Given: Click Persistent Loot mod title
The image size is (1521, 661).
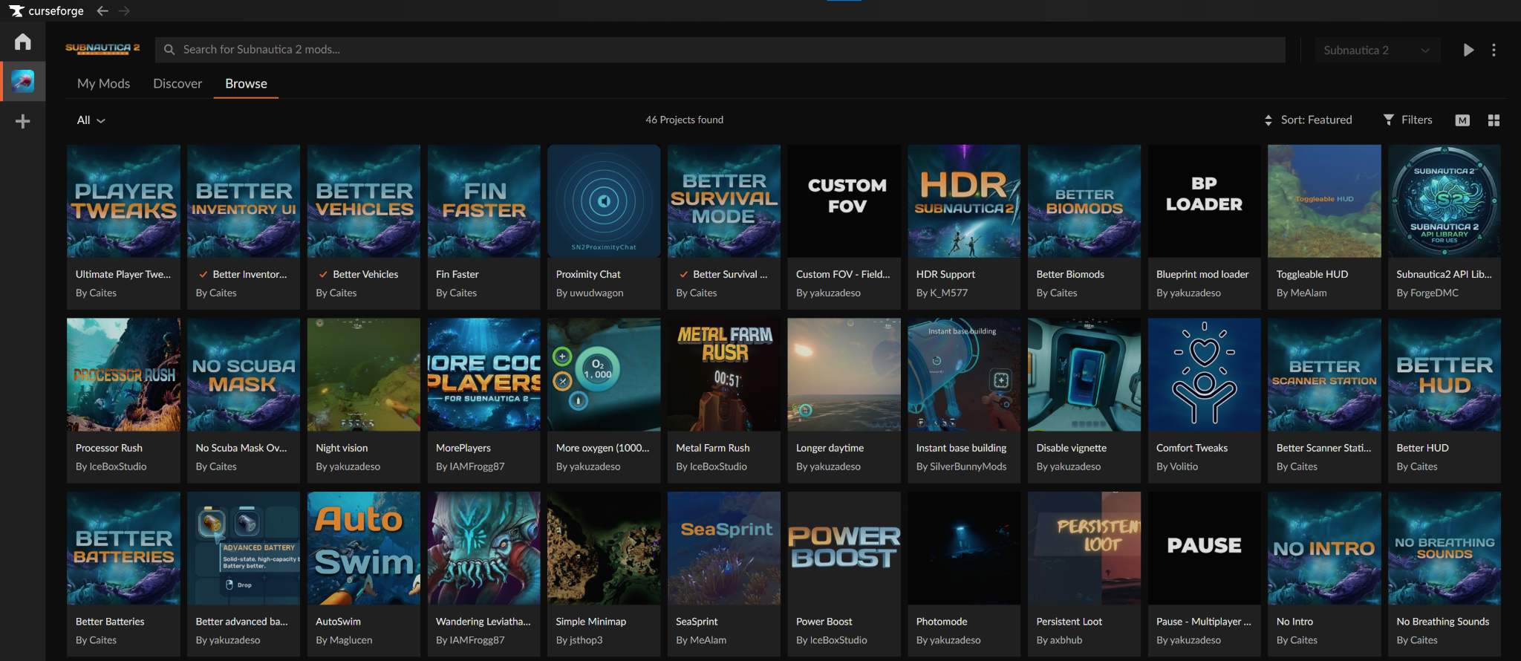Looking at the screenshot, I should click(x=1069, y=622).
